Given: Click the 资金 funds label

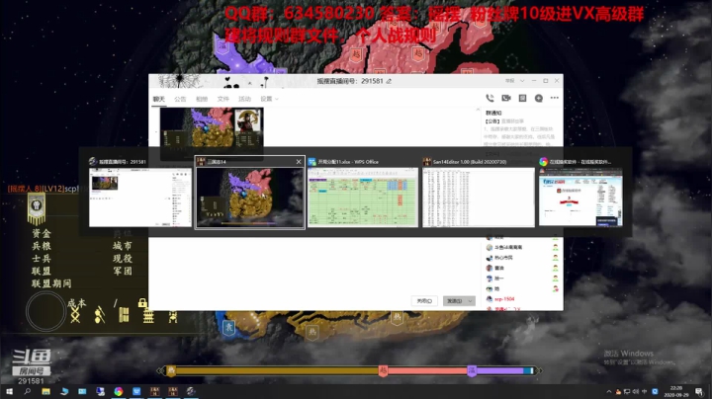Looking at the screenshot, I should click(42, 233).
